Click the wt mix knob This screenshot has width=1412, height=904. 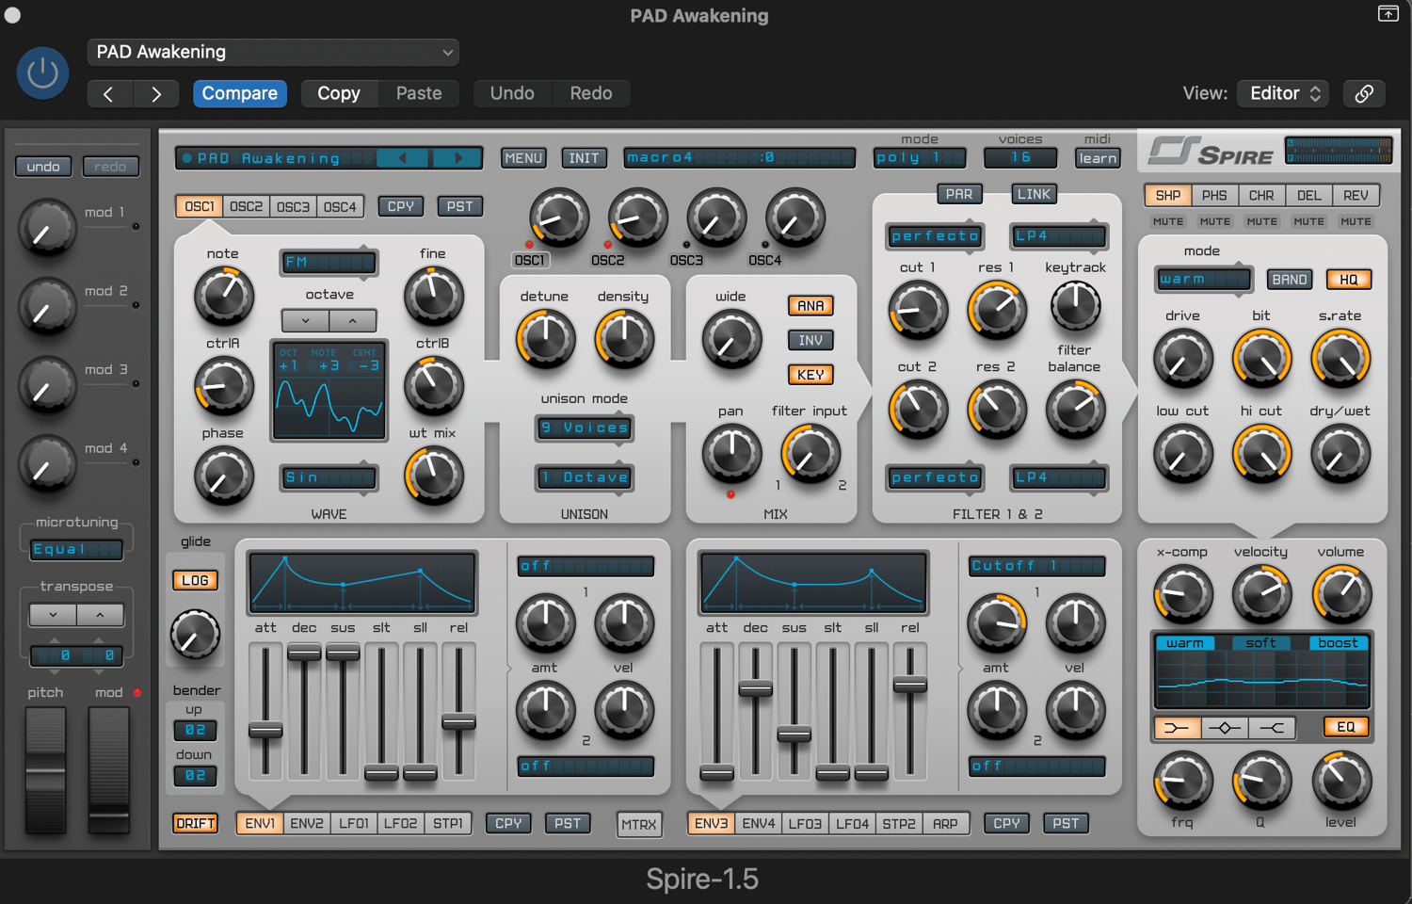coord(433,476)
